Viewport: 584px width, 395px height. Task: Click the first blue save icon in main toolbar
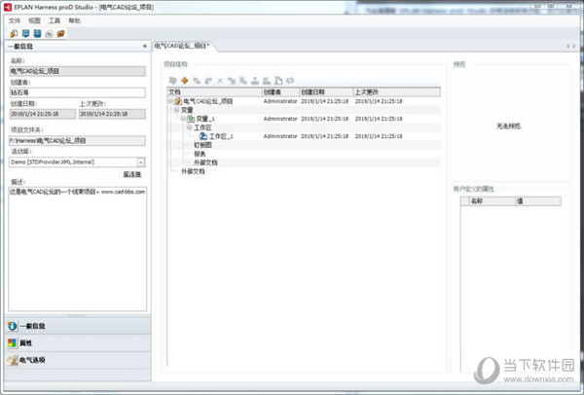click(x=25, y=33)
